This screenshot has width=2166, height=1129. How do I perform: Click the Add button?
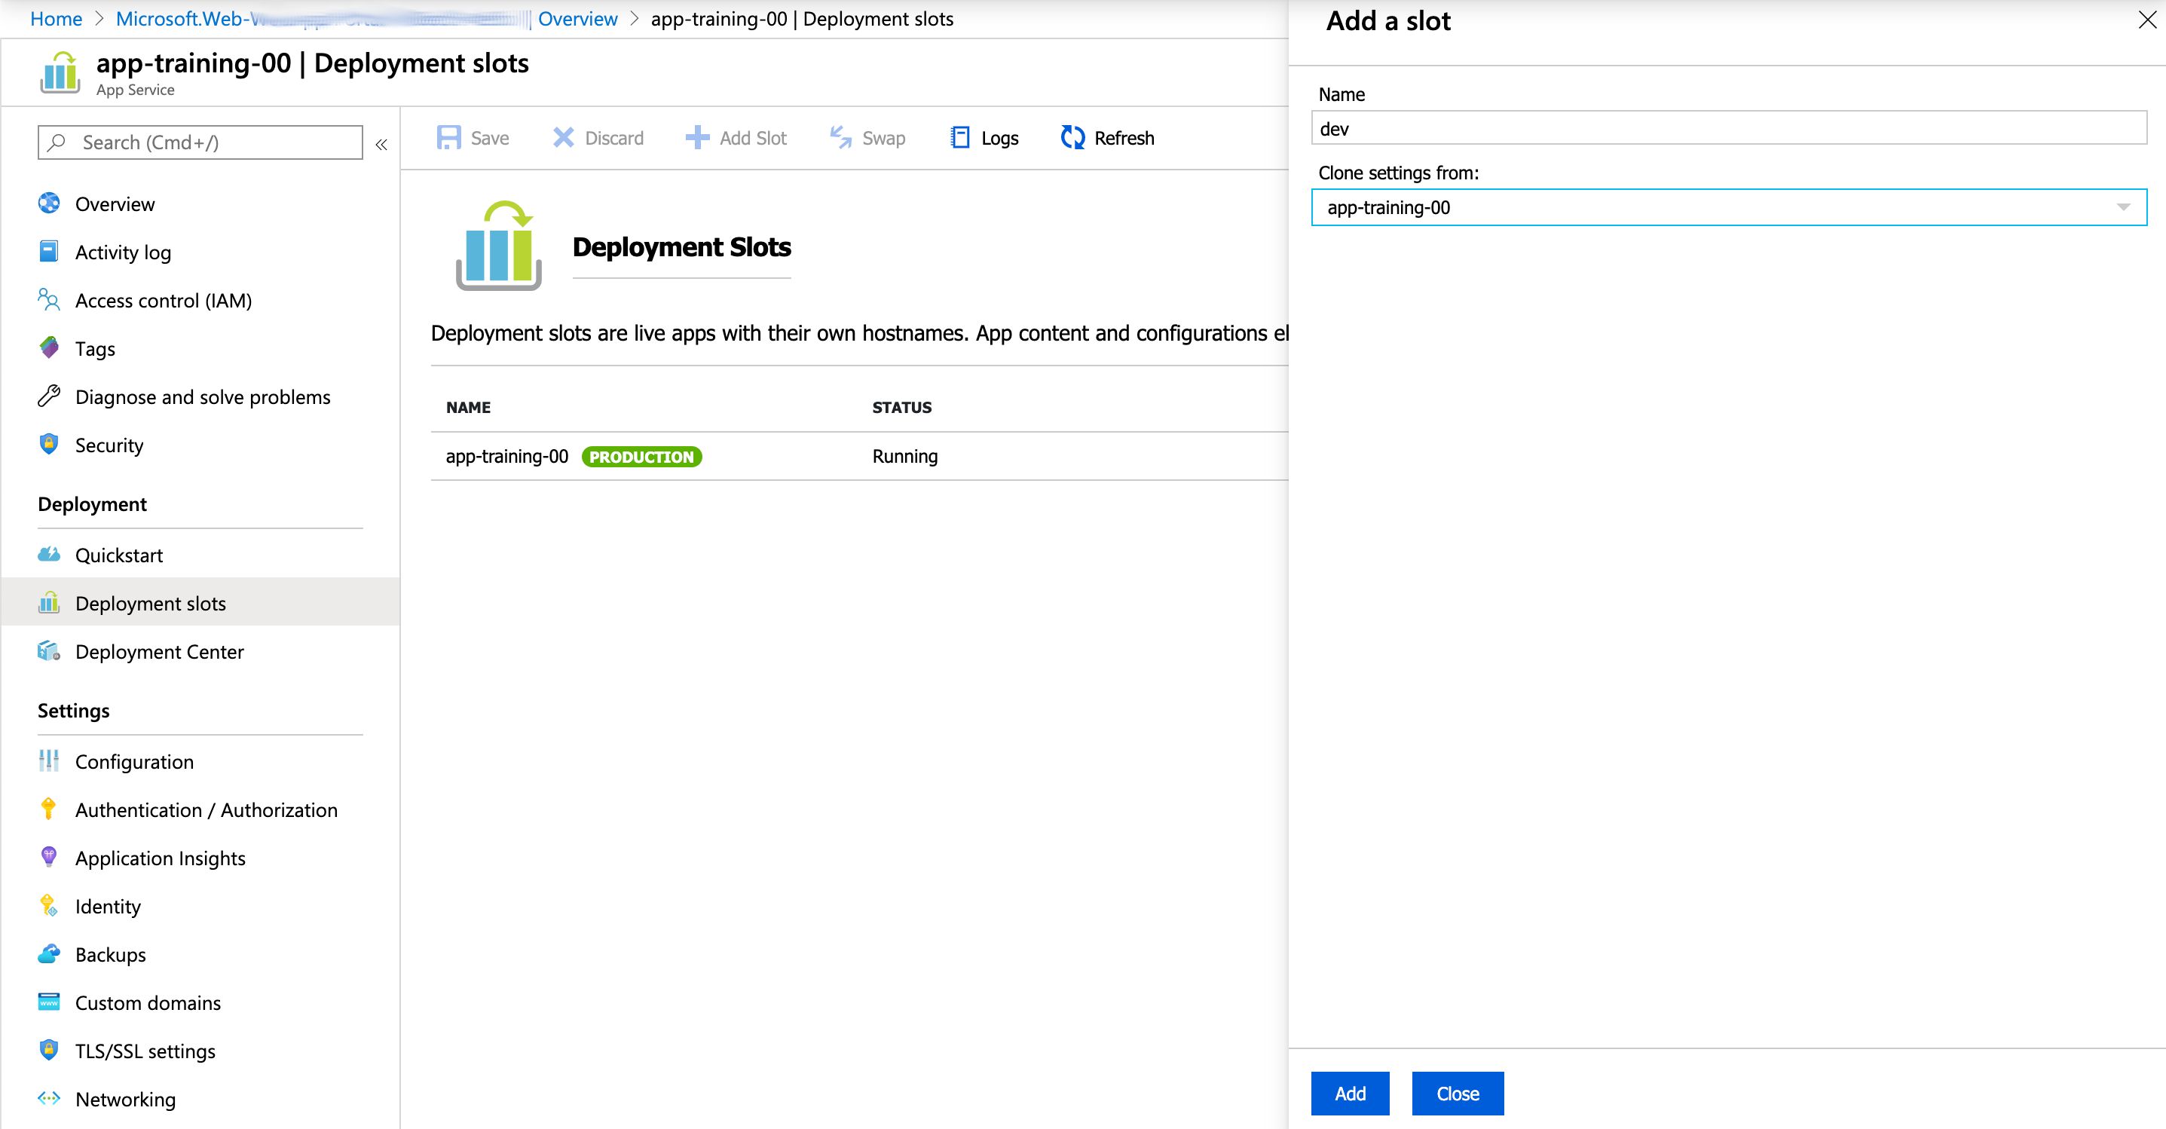point(1349,1094)
